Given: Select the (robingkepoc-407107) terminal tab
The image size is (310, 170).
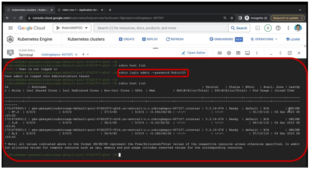Looking at the screenshot, I should [57, 54].
